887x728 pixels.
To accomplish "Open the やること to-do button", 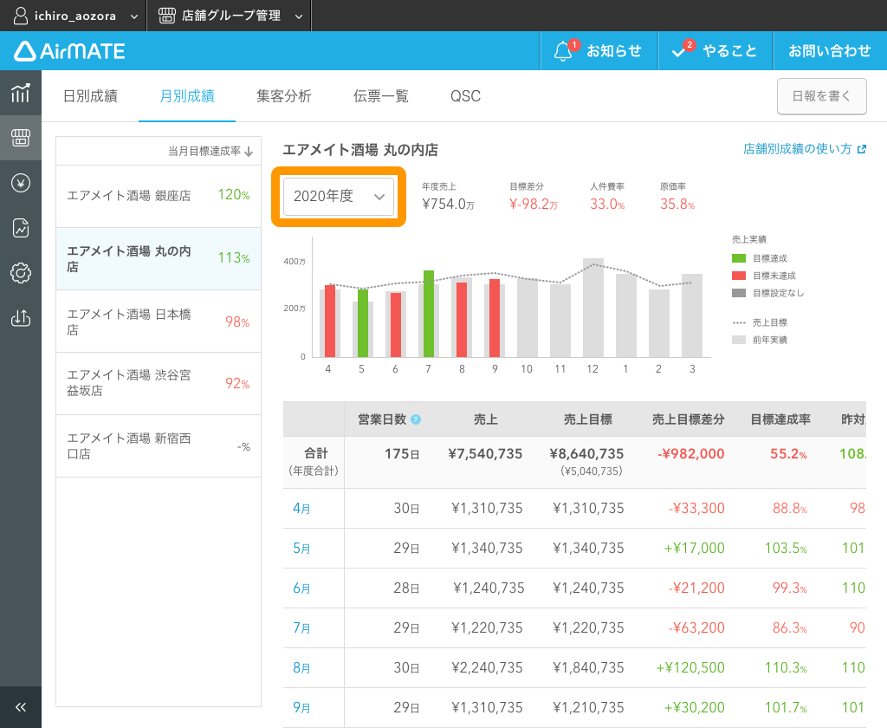I will (x=715, y=51).
